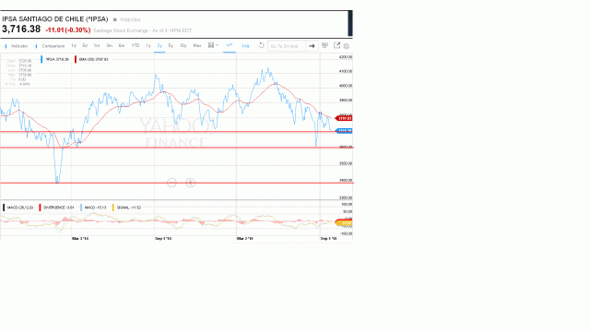Select the 1y time range
Viewport: 590px width, 332px height.
[148, 45]
